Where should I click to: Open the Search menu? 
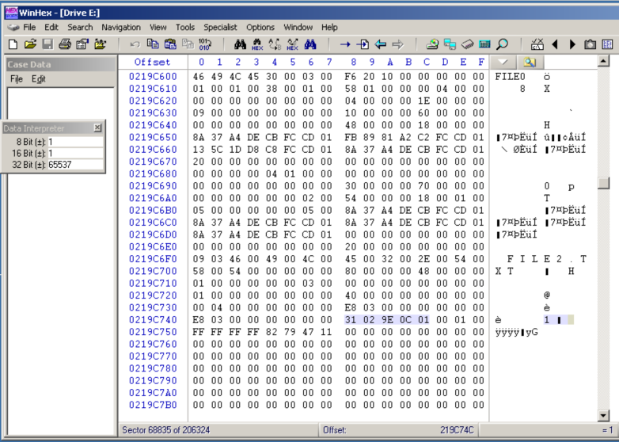[80, 27]
